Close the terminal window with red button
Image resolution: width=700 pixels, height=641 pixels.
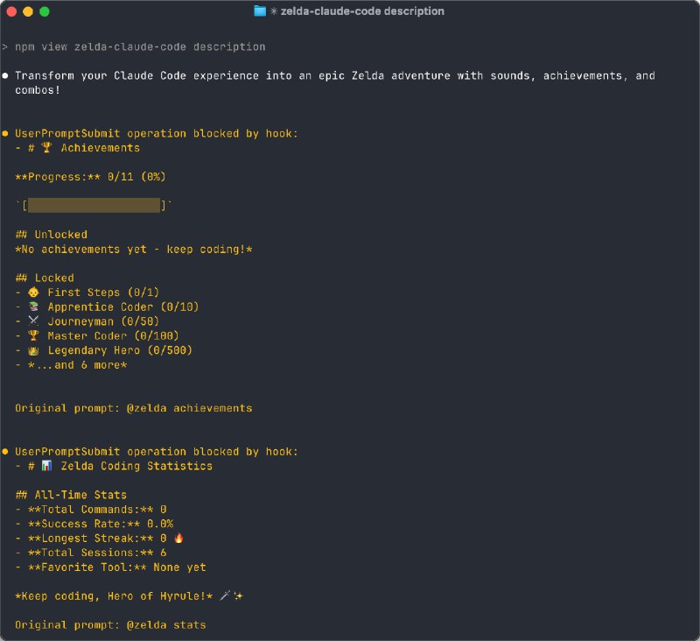coord(11,11)
